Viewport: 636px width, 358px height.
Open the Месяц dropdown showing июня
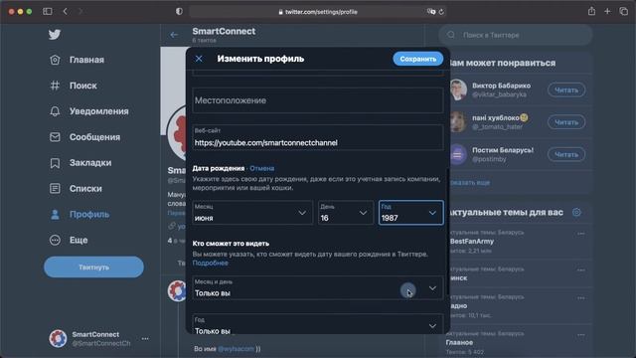(x=252, y=213)
